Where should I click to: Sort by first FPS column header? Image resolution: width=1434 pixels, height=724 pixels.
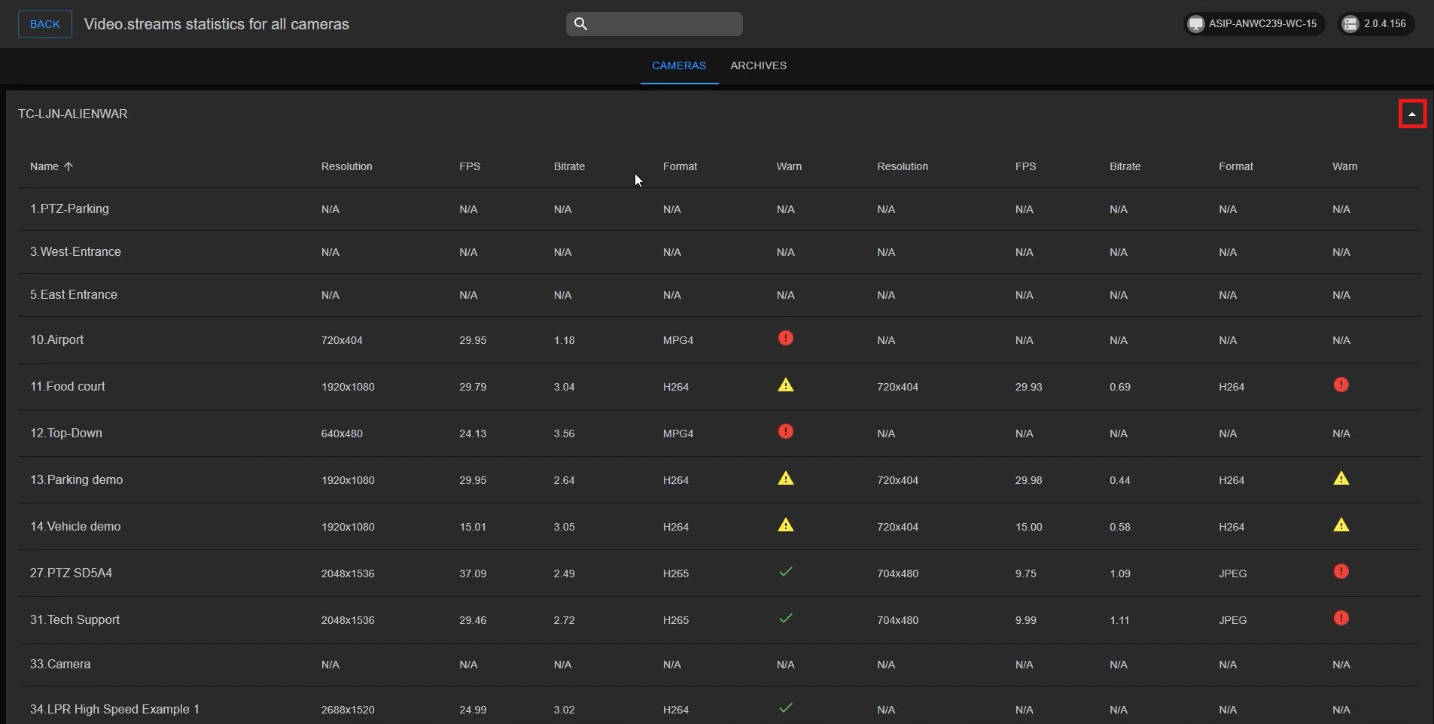(470, 166)
